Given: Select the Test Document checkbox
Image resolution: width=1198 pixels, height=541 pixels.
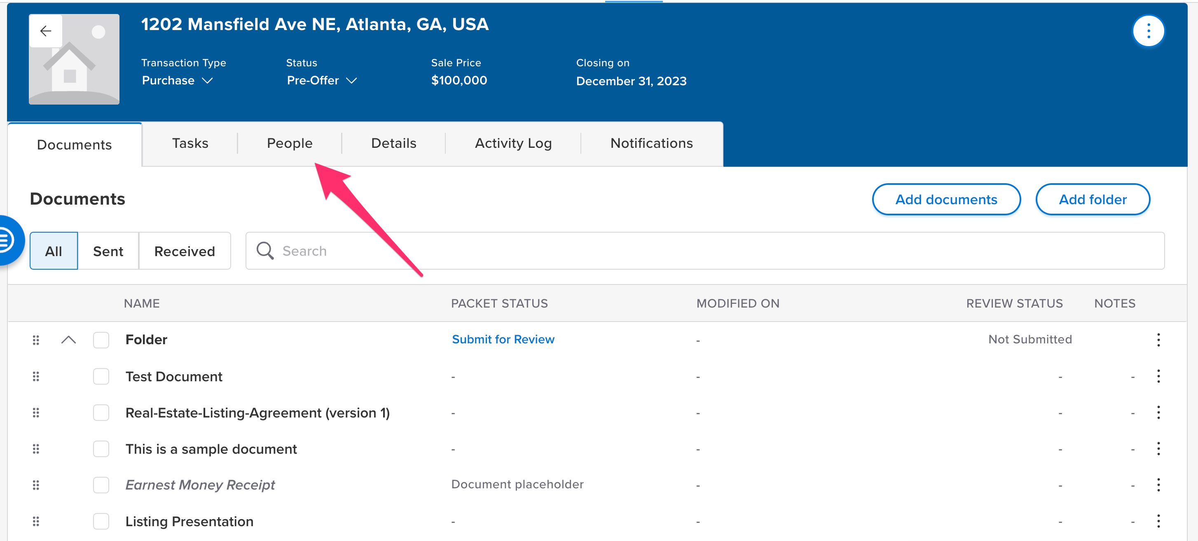Looking at the screenshot, I should [x=101, y=376].
